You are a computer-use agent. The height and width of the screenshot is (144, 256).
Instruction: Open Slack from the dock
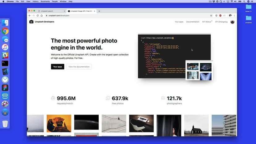[x=5, y=55]
